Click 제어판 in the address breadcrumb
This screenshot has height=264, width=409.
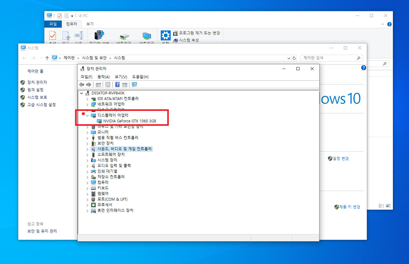click(x=69, y=58)
